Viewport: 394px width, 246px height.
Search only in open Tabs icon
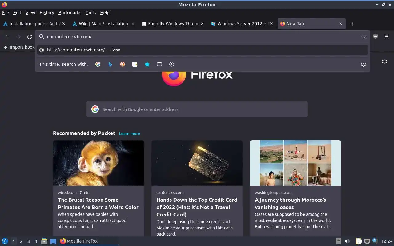[x=159, y=64]
